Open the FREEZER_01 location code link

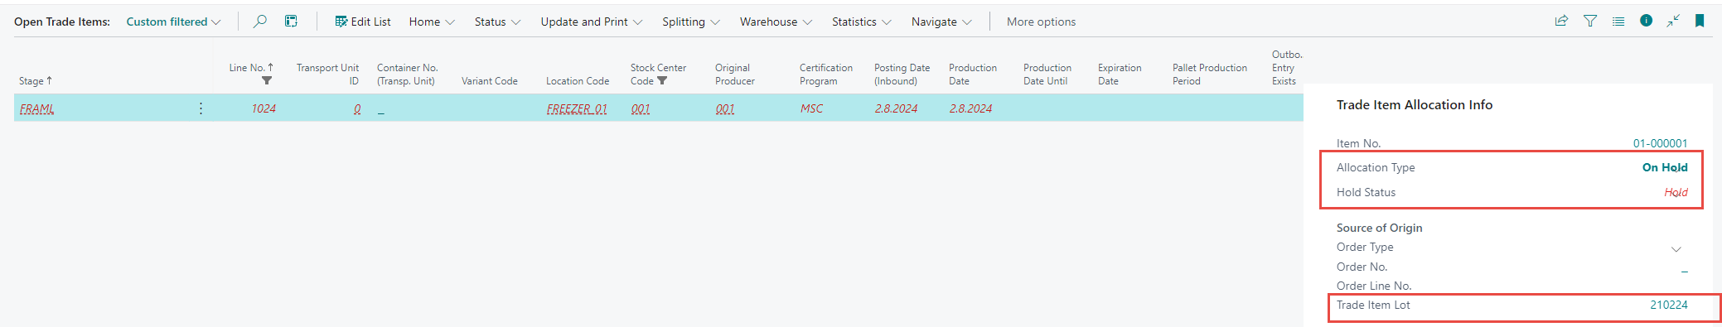point(577,108)
